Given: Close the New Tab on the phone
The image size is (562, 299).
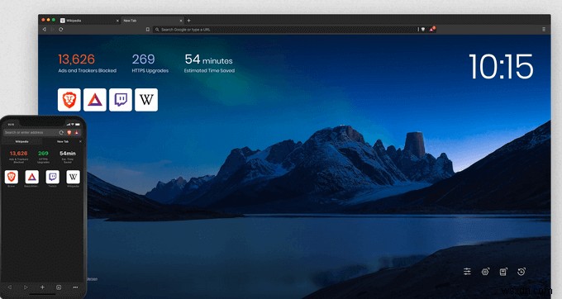Looking at the screenshot, I should (x=80, y=142).
